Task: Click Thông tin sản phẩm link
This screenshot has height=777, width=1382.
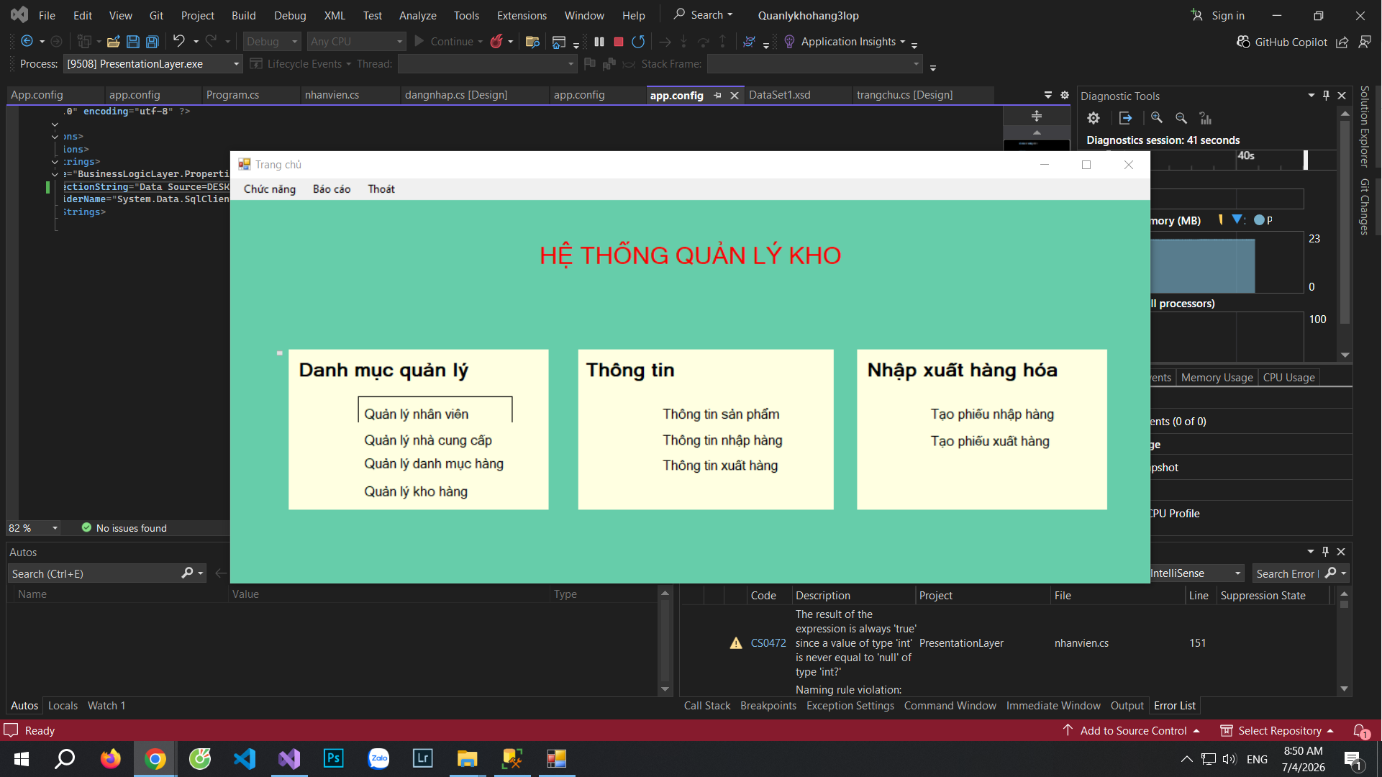Action: pyautogui.click(x=721, y=414)
